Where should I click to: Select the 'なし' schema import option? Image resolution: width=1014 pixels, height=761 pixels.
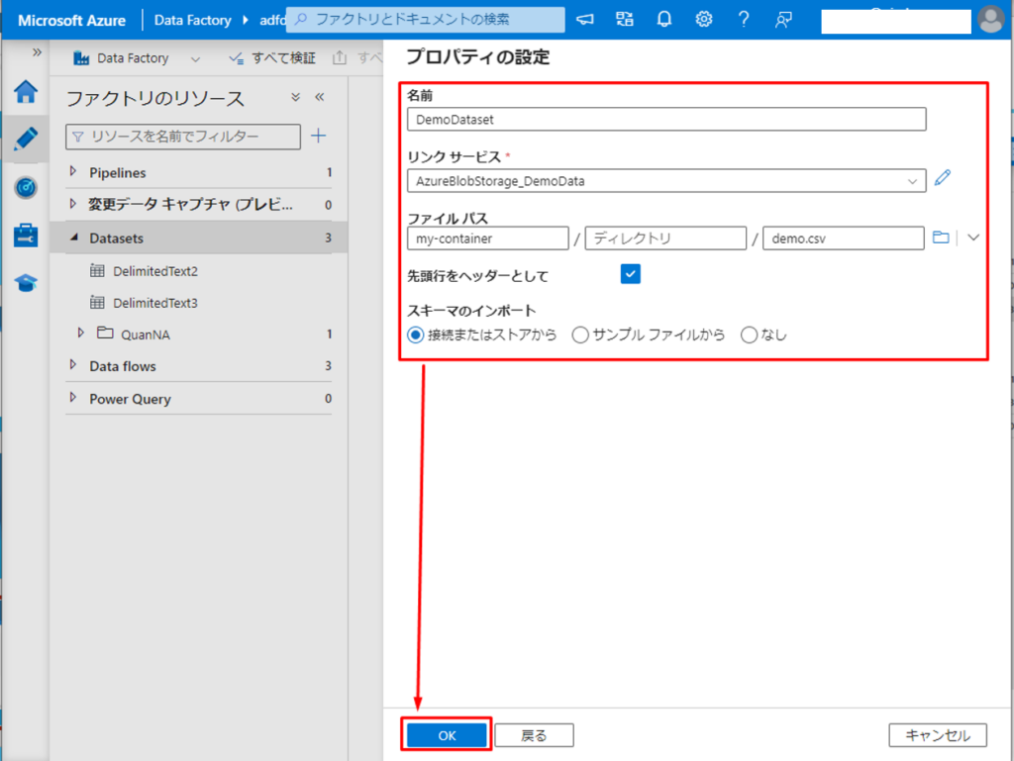[x=750, y=334]
